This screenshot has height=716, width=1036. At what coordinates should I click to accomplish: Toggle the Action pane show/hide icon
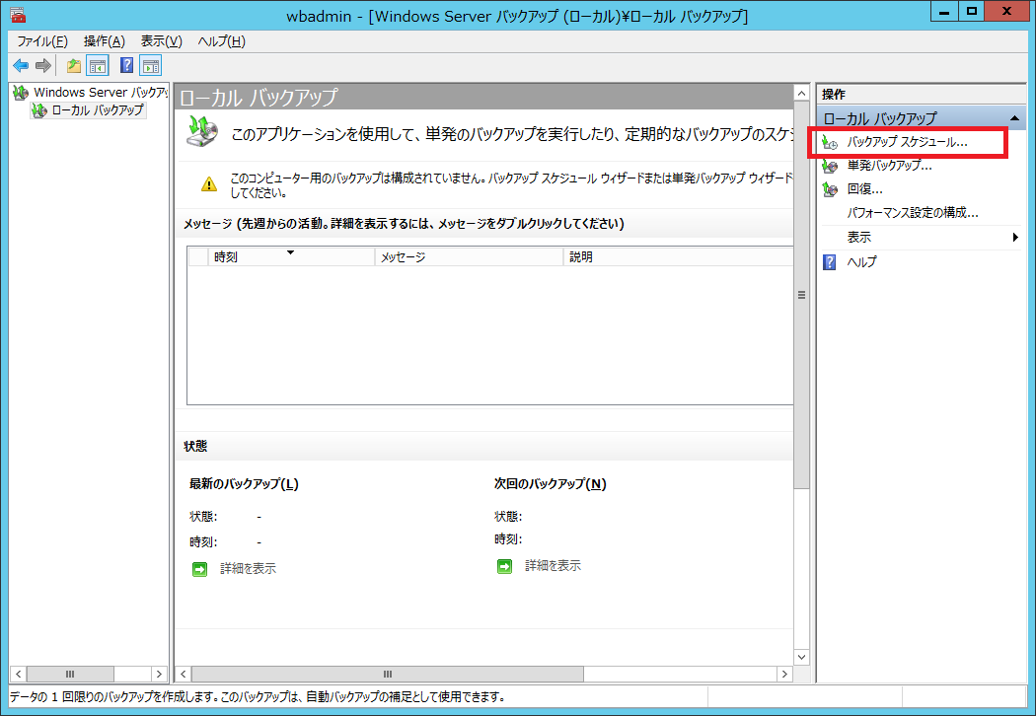click(x=151, y=65)
